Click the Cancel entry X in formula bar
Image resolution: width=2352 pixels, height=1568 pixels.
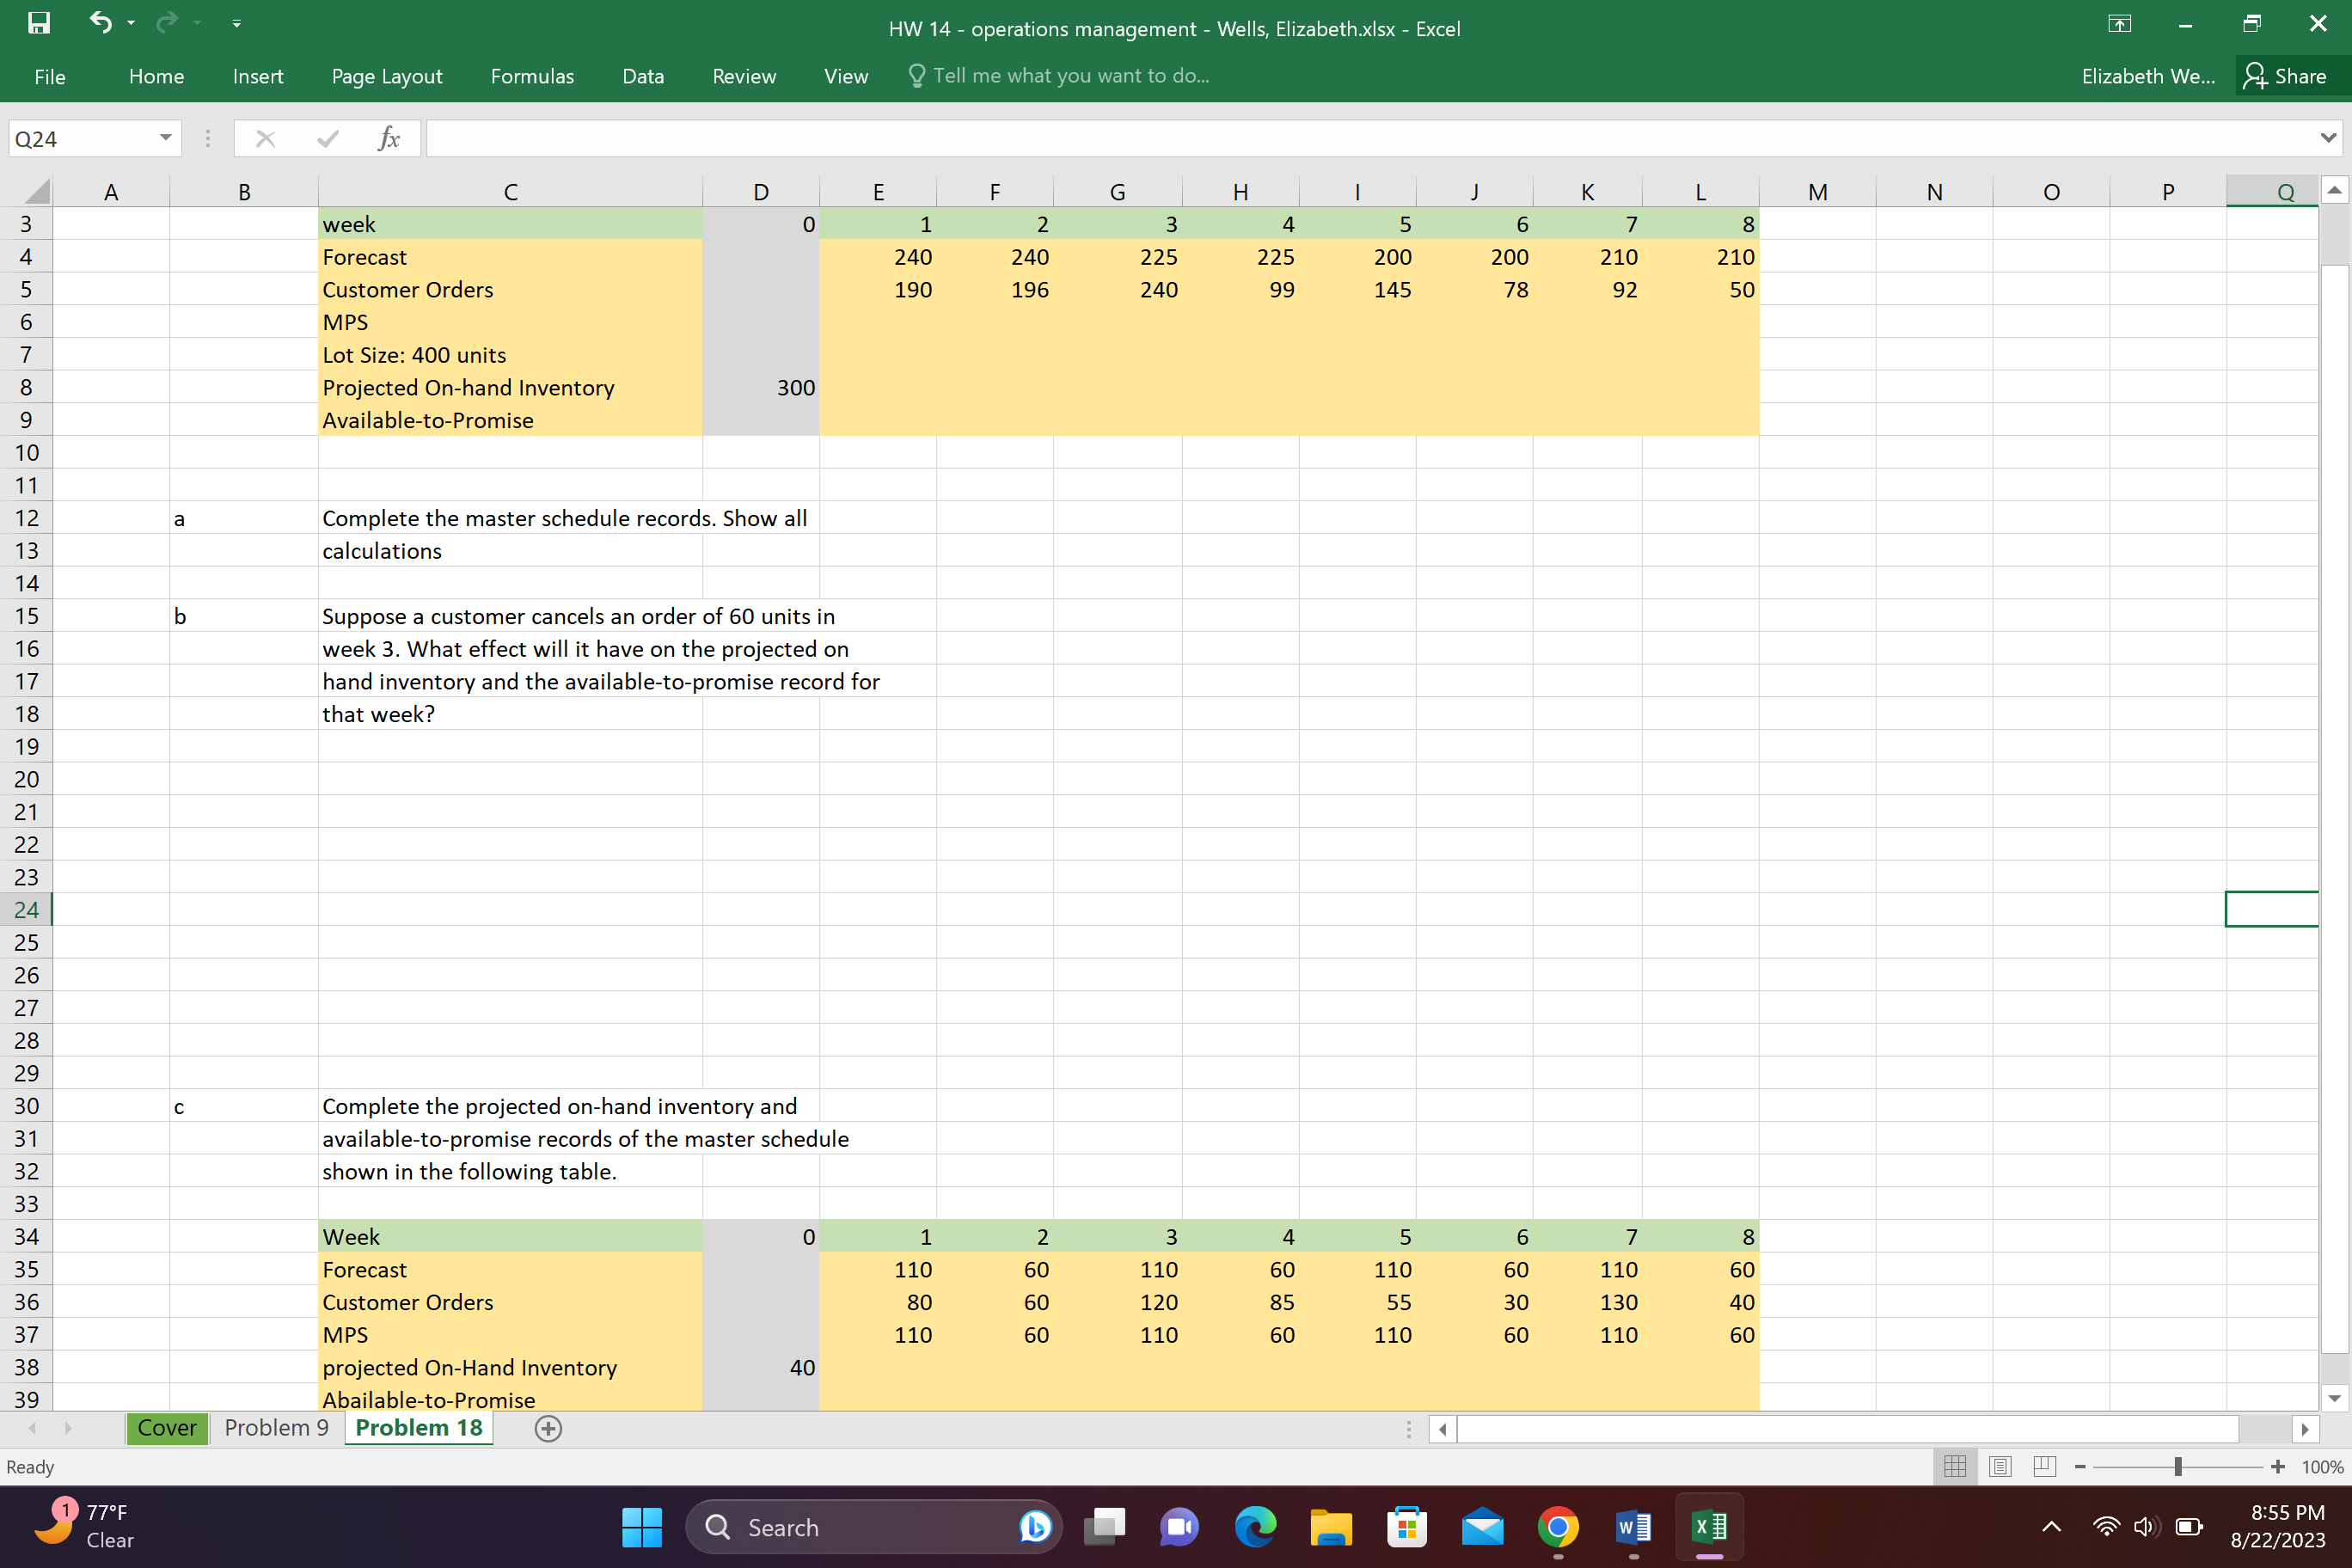pos(265,138)
